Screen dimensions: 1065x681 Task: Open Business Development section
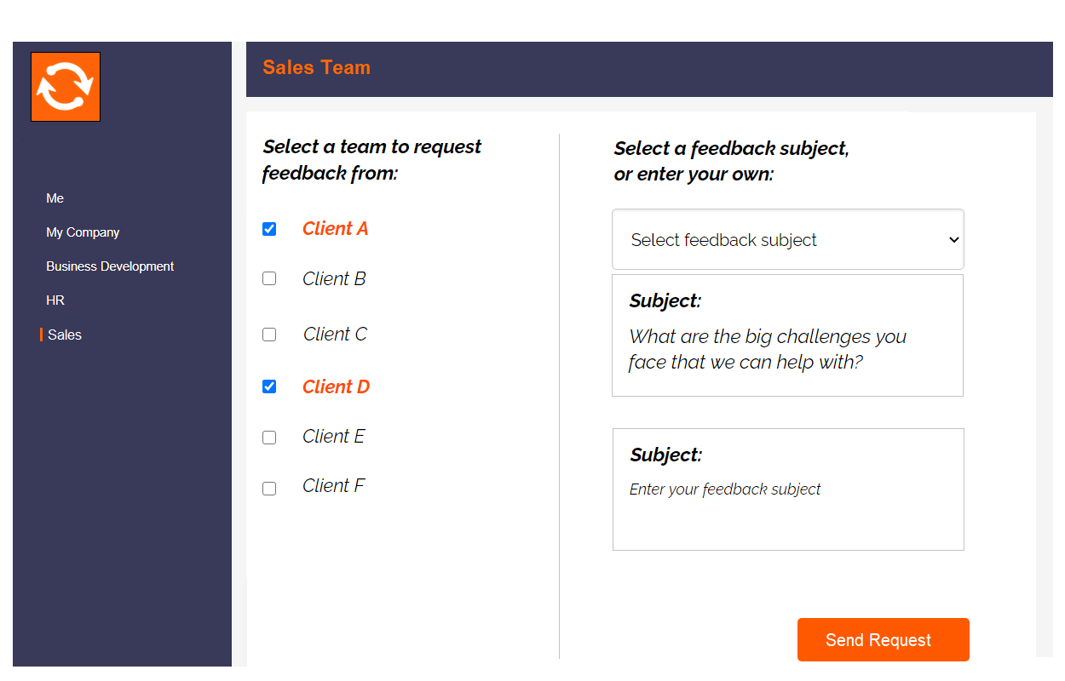point(110,266)
